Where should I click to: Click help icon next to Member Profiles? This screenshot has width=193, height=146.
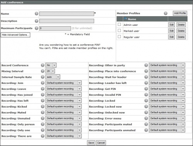[166, 13]
